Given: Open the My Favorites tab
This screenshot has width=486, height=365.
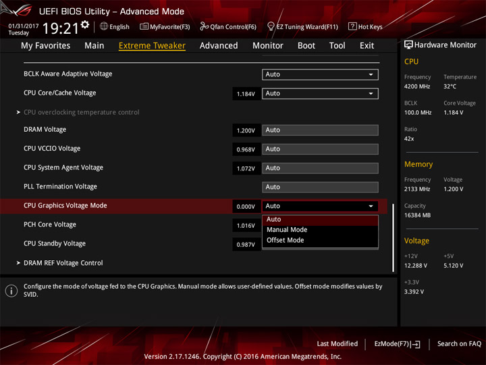Looking at the screenshot, I should click(x=46, y=46).
